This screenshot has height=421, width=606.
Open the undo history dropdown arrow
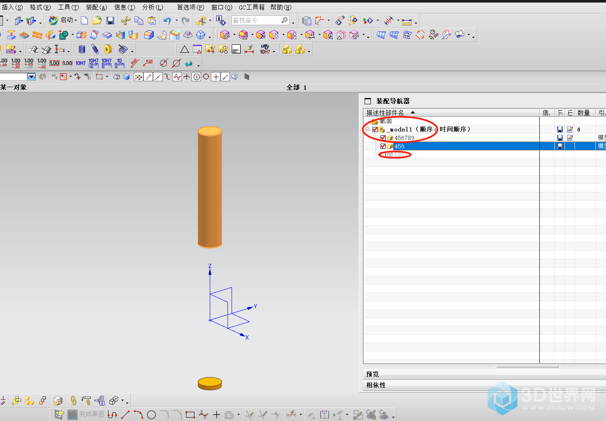point(176,21)
